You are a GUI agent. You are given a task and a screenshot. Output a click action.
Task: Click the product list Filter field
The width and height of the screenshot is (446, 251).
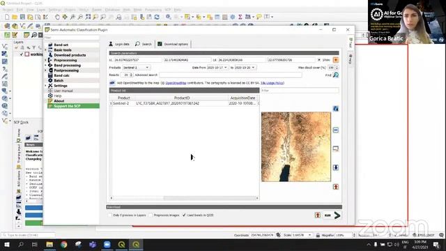point(300,91)
